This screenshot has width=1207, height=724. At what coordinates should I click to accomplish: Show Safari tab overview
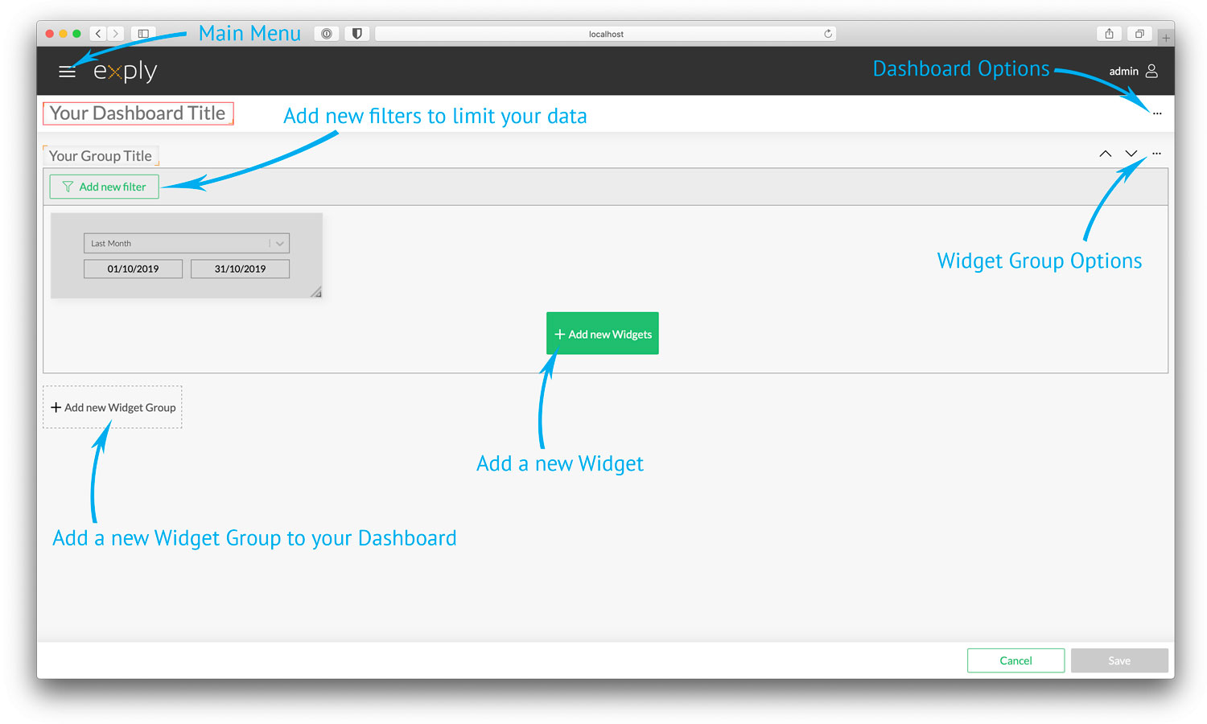pyautogui.click(x=1139, y=34)
